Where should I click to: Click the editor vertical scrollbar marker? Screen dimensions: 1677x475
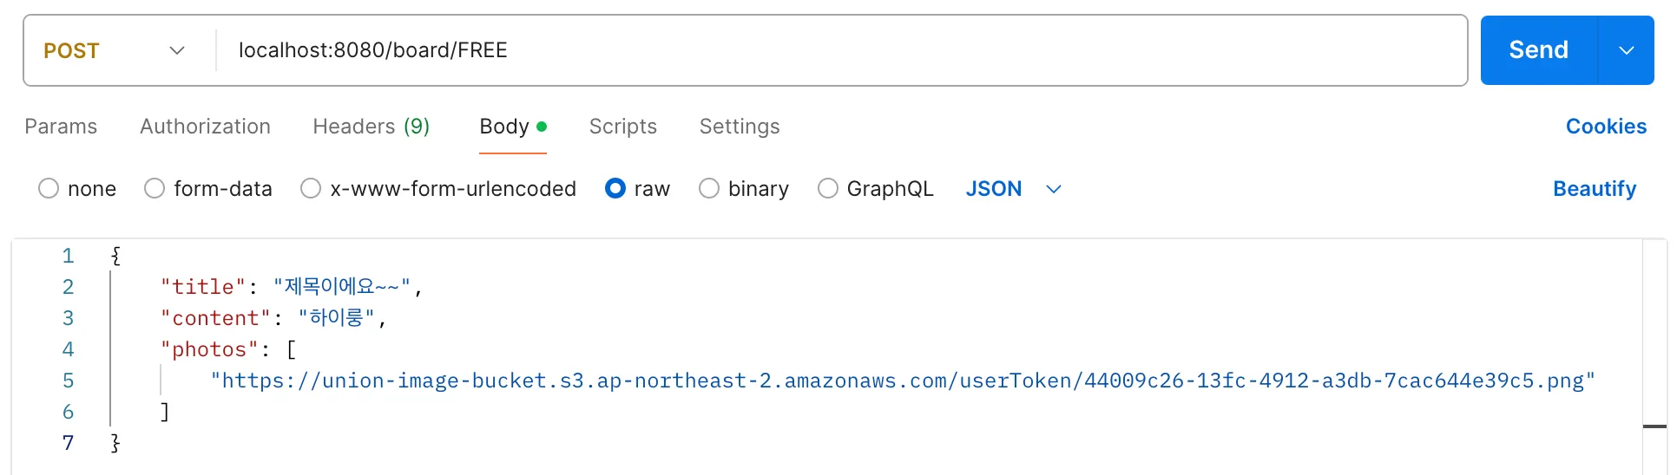click(1654, 426)
